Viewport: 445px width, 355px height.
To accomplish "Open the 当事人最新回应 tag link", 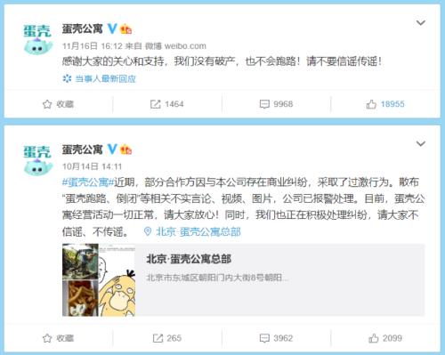I will coord(100,78).
